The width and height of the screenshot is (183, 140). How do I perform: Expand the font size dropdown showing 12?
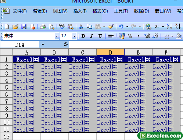point(74,36)
